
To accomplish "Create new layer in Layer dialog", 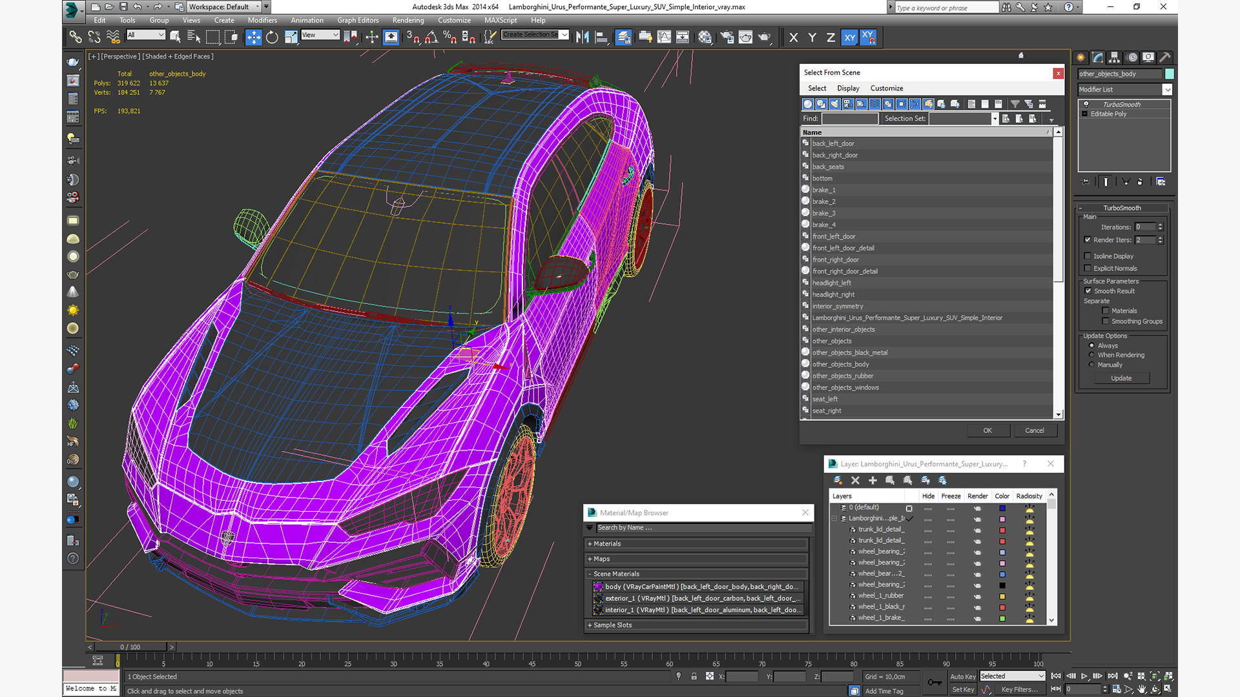I will point(838,480).
